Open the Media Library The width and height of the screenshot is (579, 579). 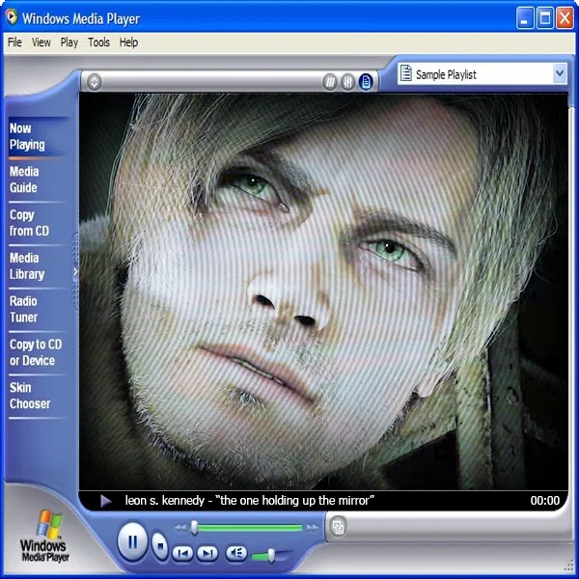tap(39, 266)
